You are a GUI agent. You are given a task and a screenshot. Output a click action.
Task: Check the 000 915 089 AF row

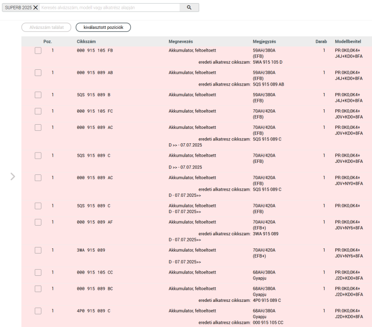pos(38,222)
